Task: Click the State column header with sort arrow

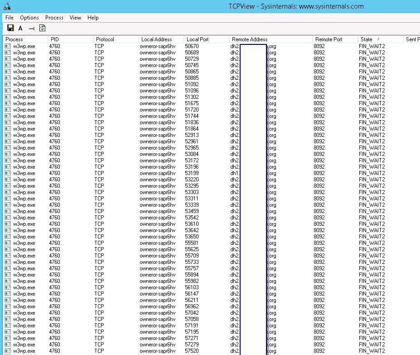Action: pyautogui.click(x=380, y=39)
